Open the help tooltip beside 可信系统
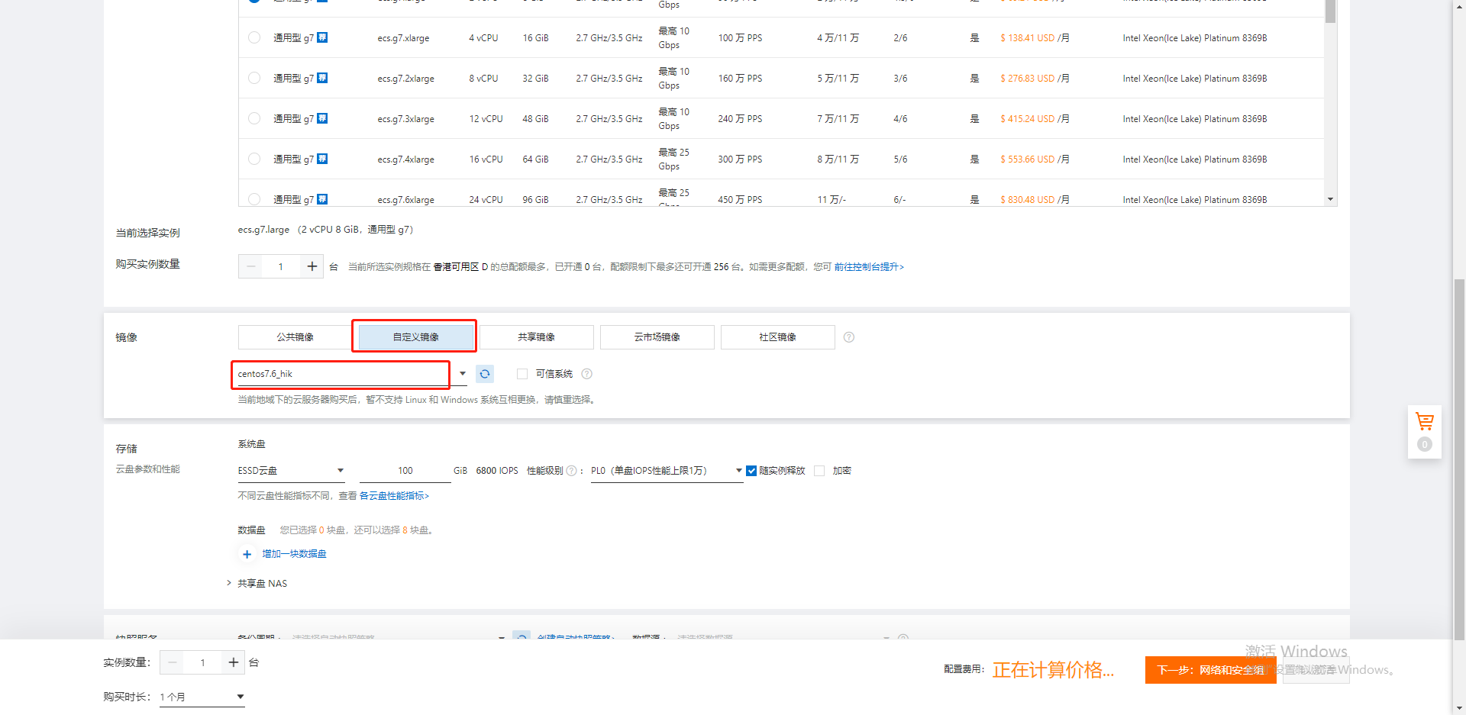Image resolution: width=1466 pixels, height=715 pixels. point(586,374)
